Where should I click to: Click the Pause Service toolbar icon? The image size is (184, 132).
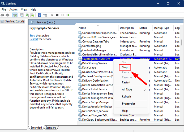[62, 15]
